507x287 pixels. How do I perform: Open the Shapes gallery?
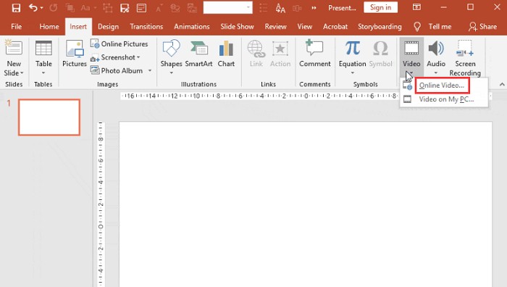pyautogui.click(x=171, y=57)
